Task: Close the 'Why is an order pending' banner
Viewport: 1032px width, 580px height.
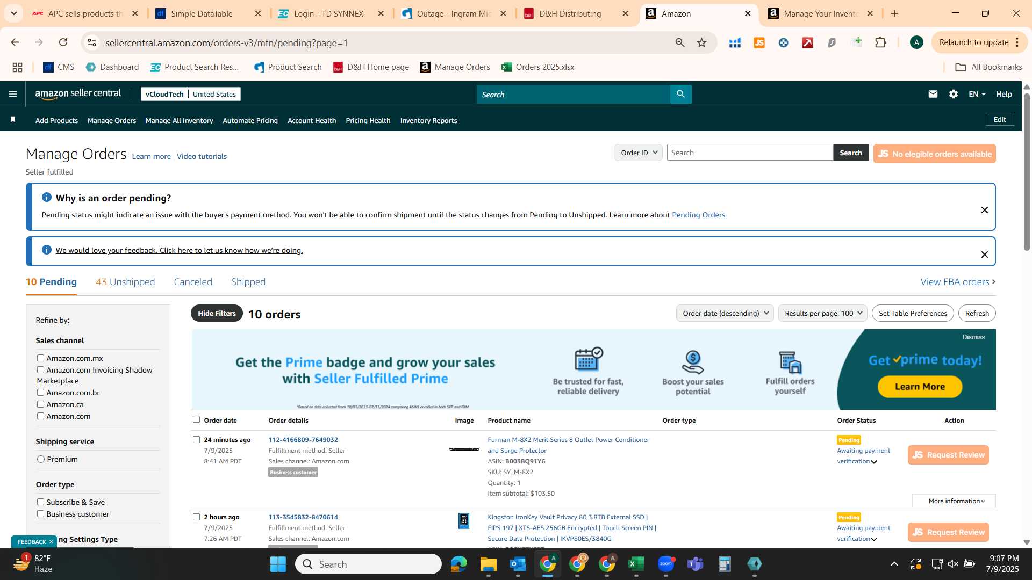Action: click(984, 210)
